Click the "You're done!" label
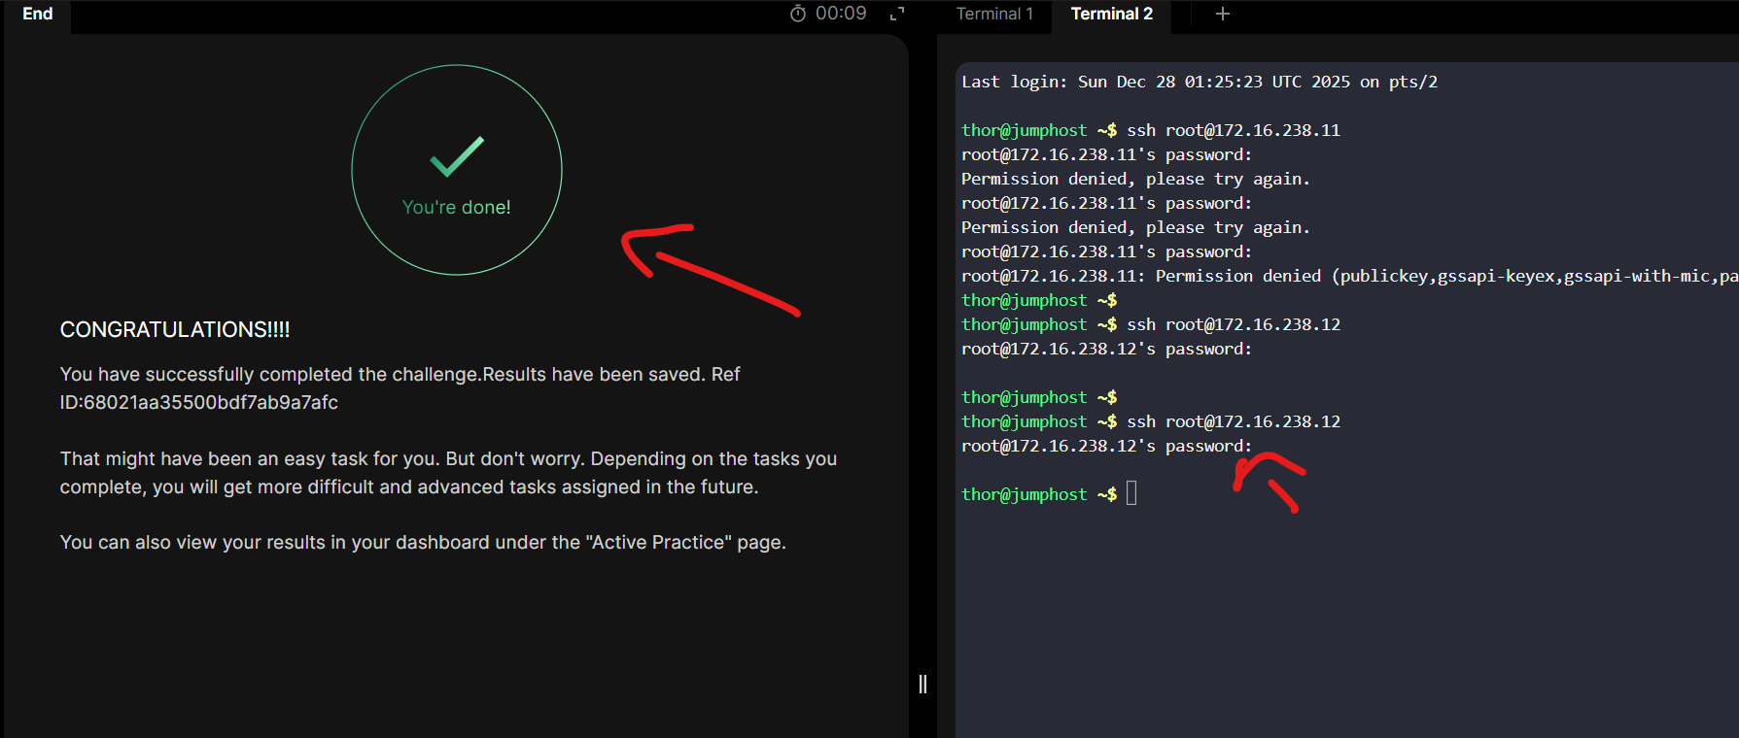This screenshot has height=738, width=1739. (456, 207)
